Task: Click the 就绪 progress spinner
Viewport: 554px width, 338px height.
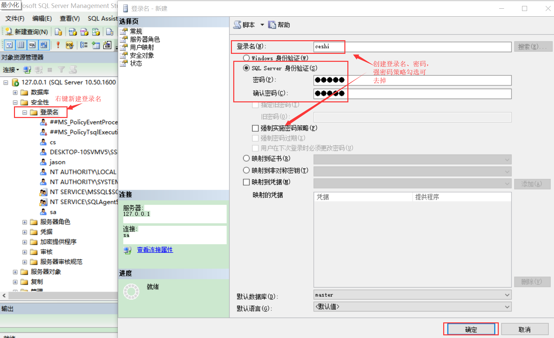Action: point(131,291)
